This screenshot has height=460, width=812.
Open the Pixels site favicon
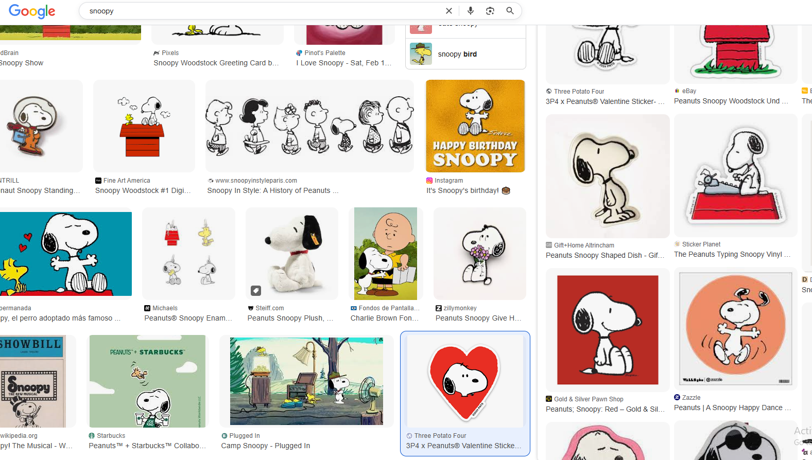(157, 53)
